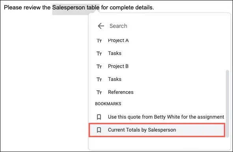This screenshot has height=152, width=233.
Task: Click the link list vertical scrollbar
Action: click(227, 104)
